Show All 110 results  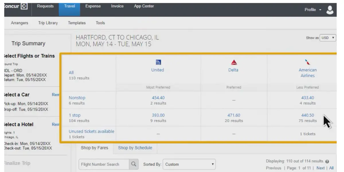point(71,73)
